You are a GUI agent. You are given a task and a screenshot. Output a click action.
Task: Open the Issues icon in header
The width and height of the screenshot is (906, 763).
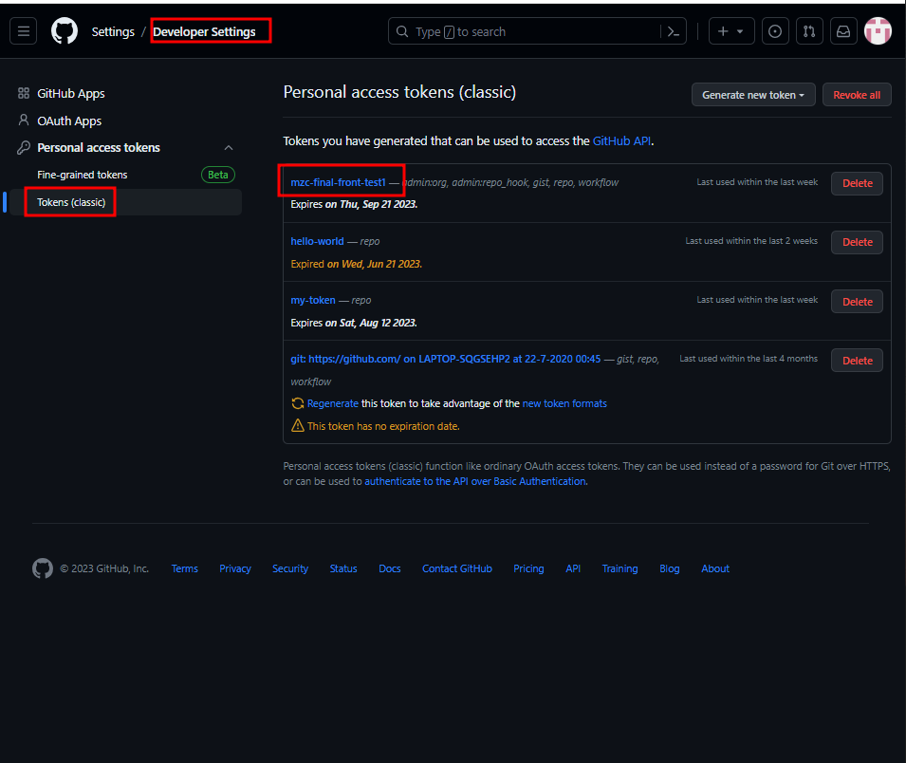(775, 31)
